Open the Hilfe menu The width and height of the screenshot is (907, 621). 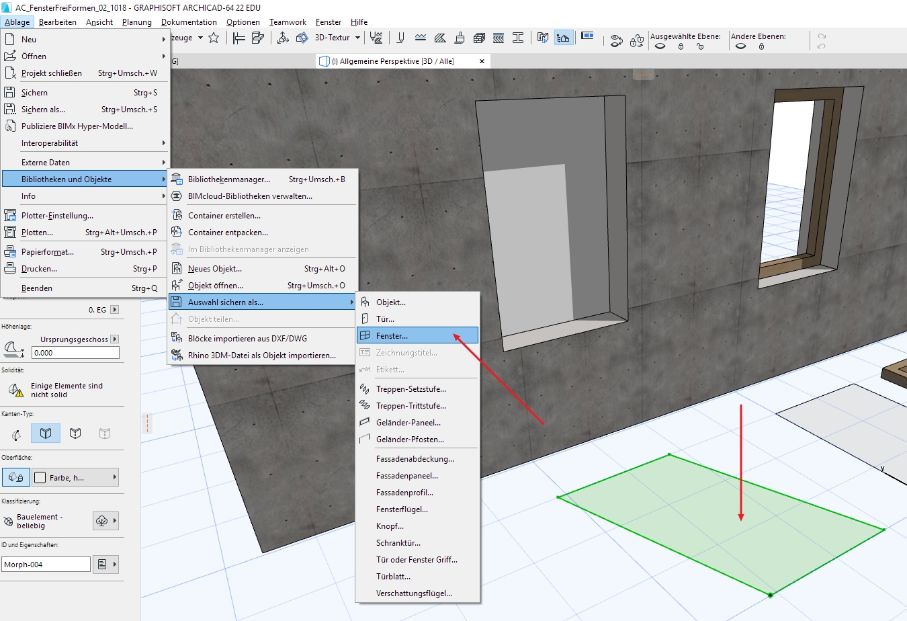(x=359, y=22)
